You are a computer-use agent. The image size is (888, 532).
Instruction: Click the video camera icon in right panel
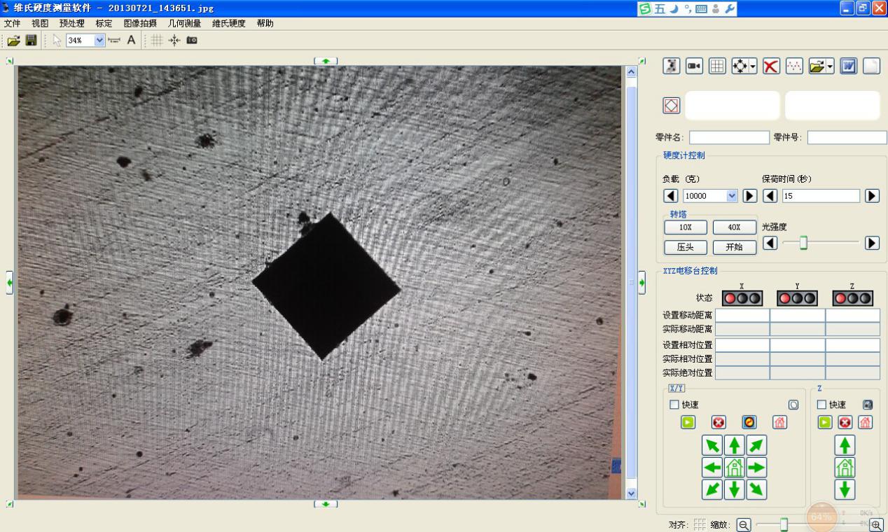coord(694,66)
